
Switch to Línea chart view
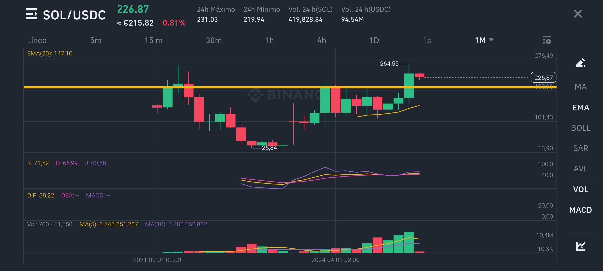[37, 40]
